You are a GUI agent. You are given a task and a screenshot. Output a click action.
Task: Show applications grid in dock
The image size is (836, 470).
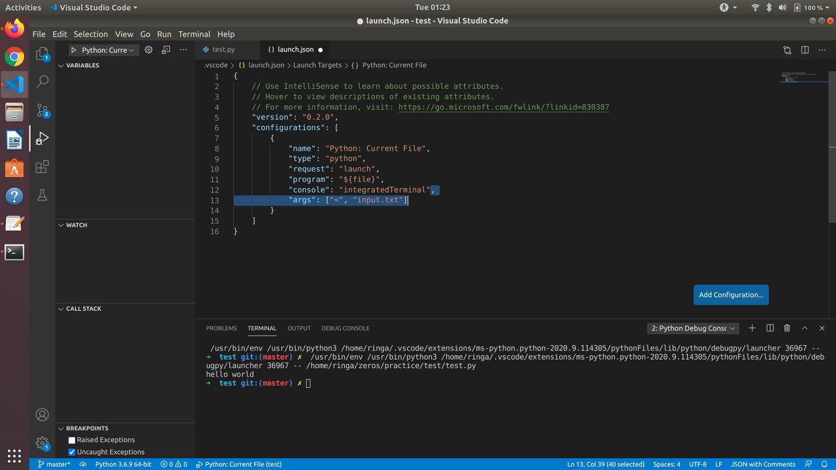click(x=14, y=456)
